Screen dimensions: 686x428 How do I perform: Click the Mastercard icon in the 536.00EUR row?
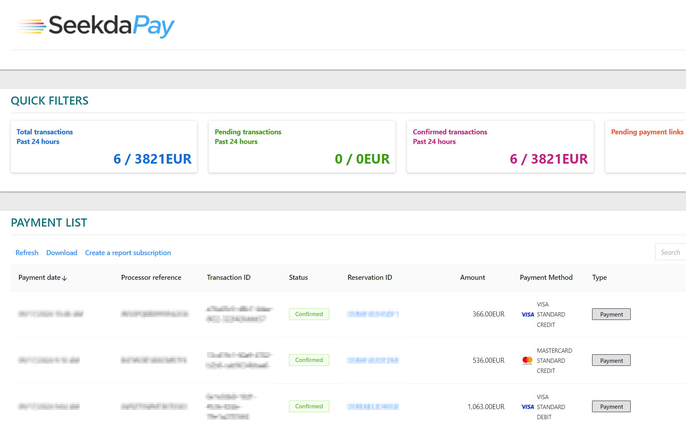pyautogui.click(x=528, y=360)
